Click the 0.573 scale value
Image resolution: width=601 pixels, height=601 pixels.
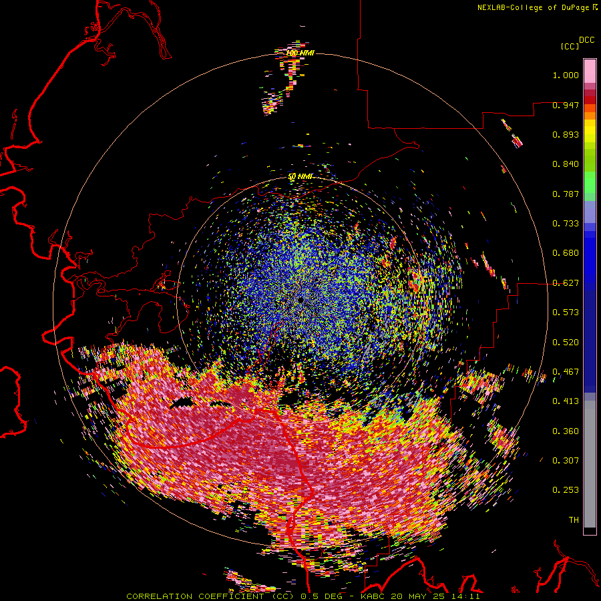click(x=566, y=313)
